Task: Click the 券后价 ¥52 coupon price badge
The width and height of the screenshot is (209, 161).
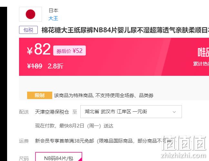Action: [69, 51]
